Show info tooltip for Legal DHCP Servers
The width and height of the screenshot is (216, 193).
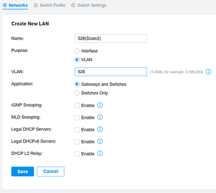[x=100, y=129]
